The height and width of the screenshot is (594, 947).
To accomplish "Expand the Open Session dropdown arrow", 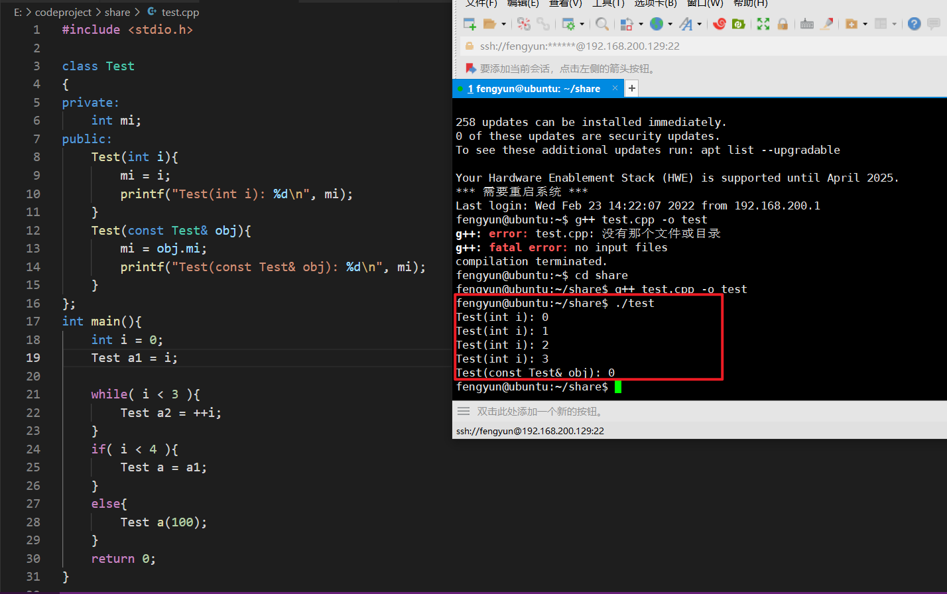I will click(x=503, y=24).
